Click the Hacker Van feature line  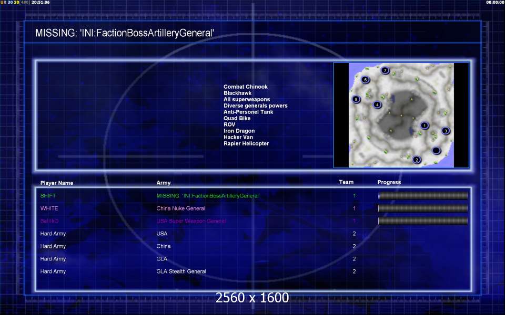tap(238, 137)
